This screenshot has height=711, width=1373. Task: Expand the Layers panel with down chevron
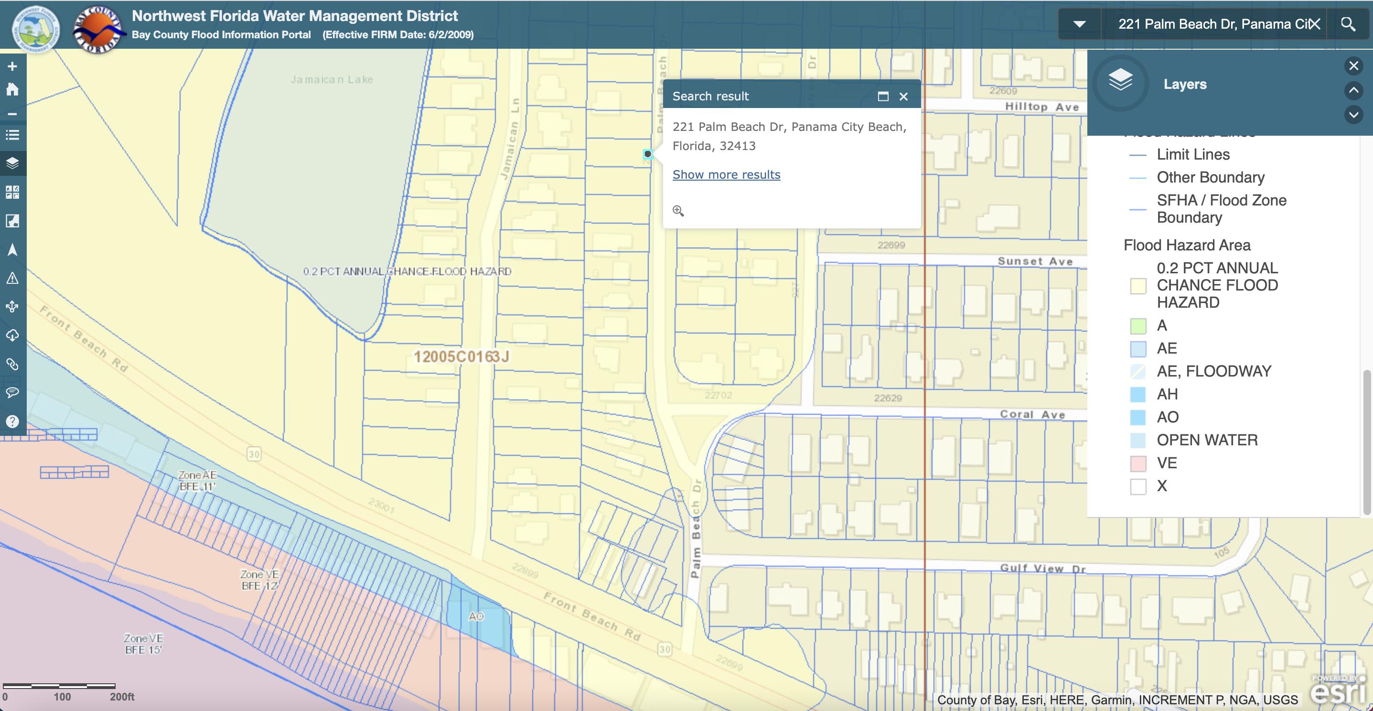pos(1353,115)
